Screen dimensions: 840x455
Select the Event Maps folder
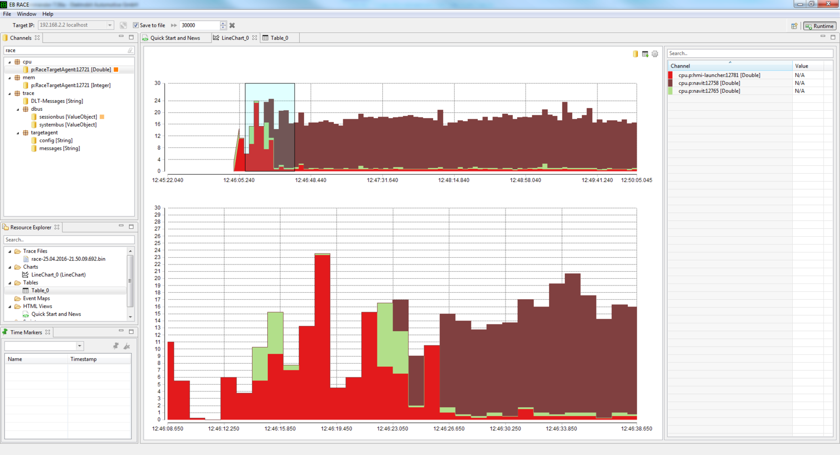click(36, 298)
